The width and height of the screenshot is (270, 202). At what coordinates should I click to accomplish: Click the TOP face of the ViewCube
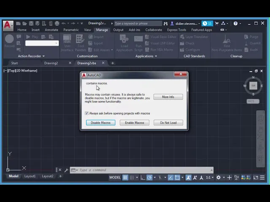click(x=253, y=85)
